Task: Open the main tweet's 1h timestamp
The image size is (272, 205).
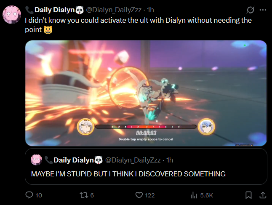Action: tap(150, 10)
